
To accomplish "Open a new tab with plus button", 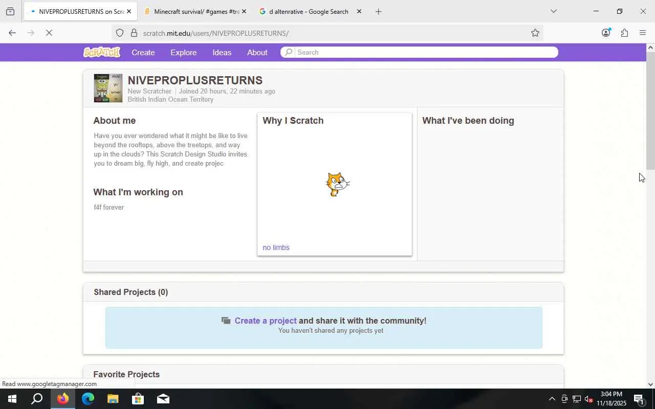I will click(x=378, y=11).
